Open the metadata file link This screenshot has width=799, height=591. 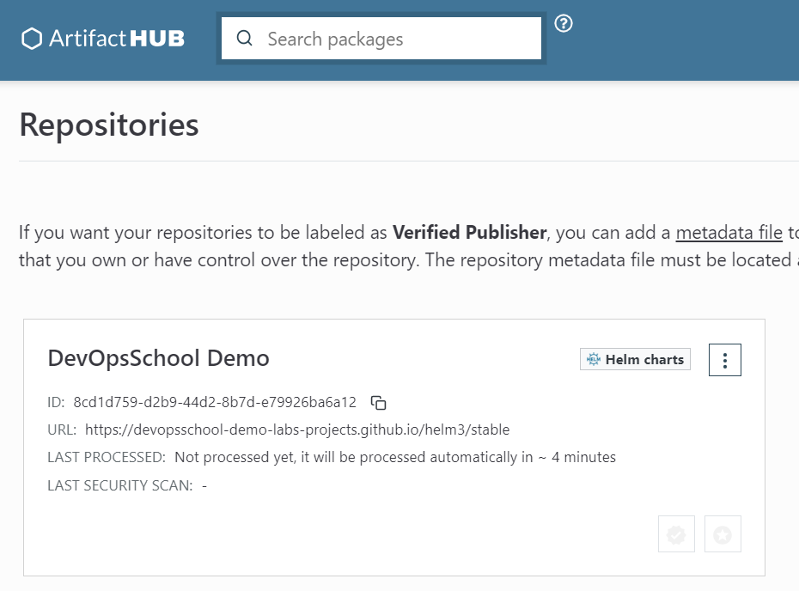click(729, 232)
